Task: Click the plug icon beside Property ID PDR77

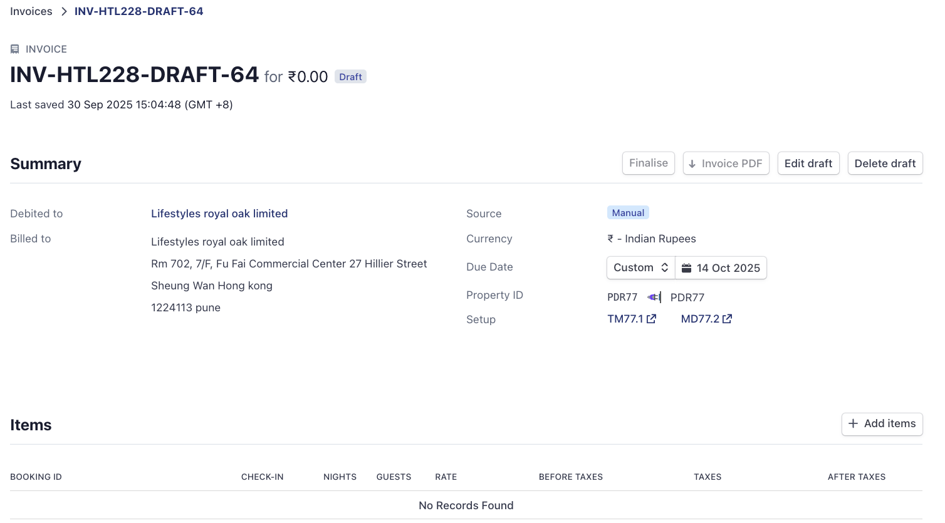Action: pos(654,297)
